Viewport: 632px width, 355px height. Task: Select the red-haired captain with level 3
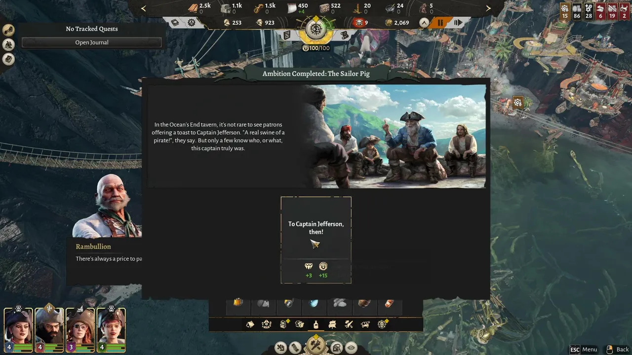(80, 330)
